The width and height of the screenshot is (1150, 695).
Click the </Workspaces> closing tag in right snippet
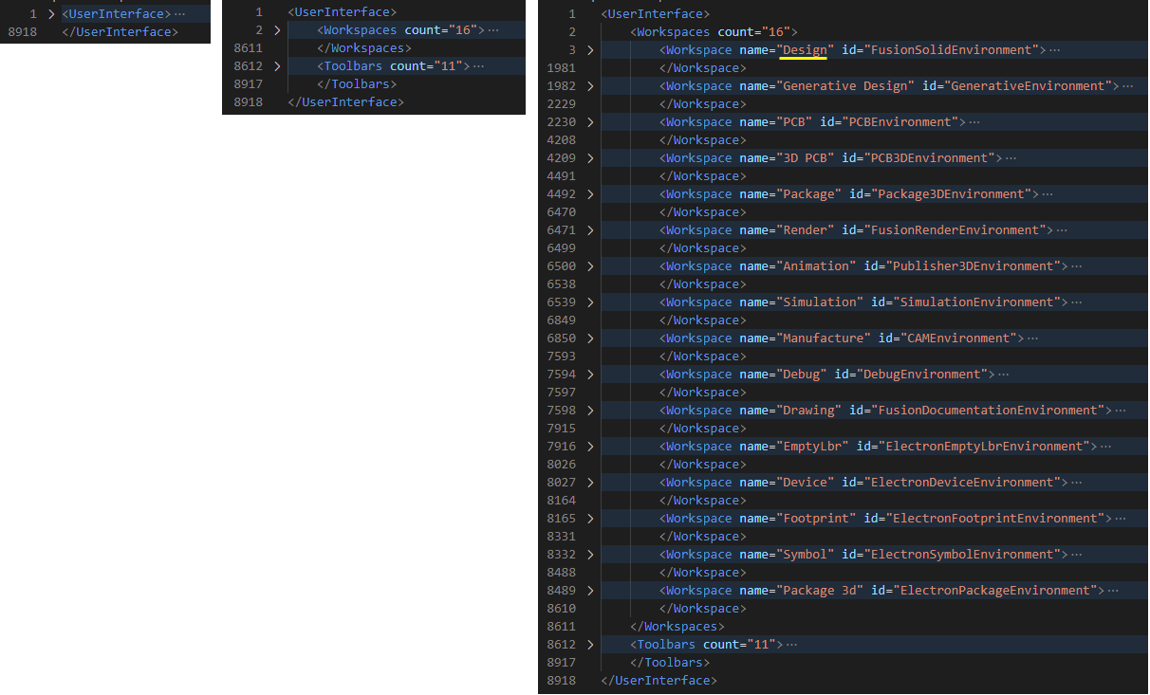click(677, 627)
